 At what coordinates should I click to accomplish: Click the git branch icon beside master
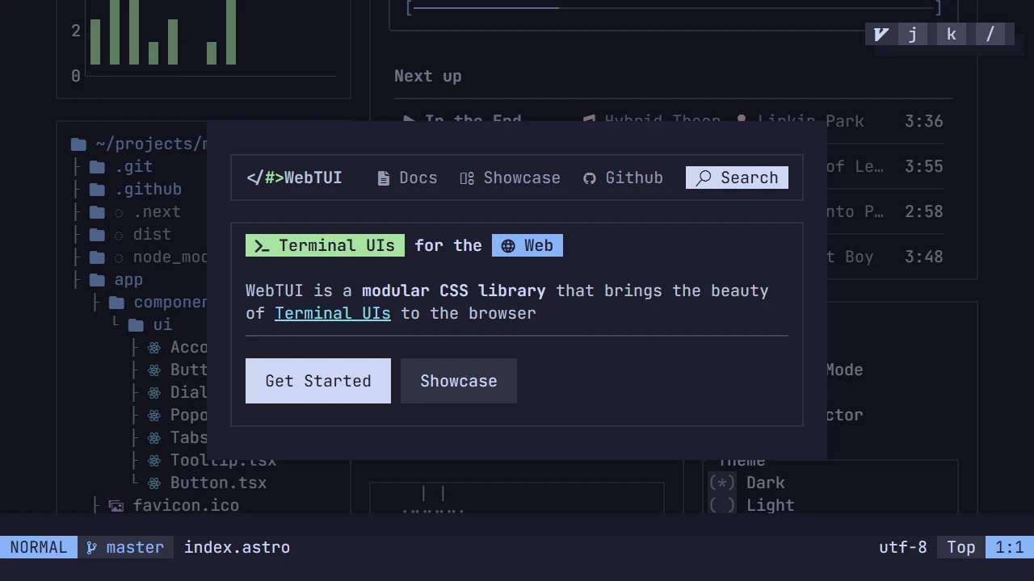tap(93, 547)
